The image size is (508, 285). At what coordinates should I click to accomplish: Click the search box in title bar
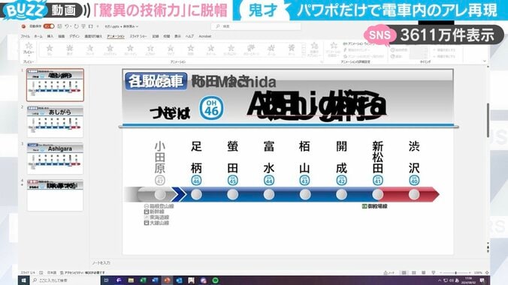tap(256, 26)
